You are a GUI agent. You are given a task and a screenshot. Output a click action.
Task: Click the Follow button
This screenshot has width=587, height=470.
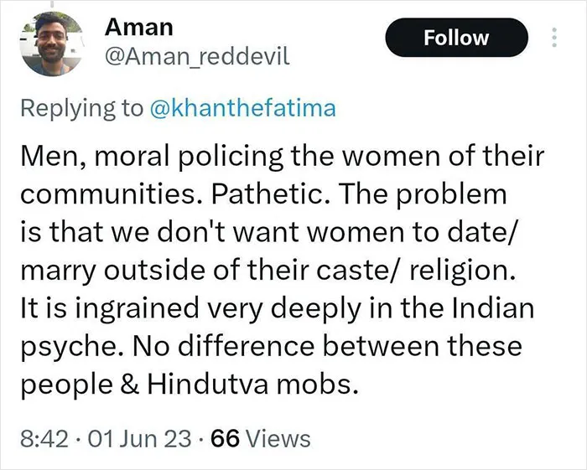click(x=457, y=38)
